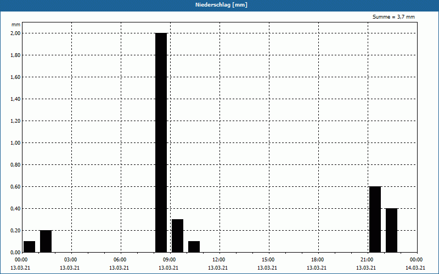Click the 0,60 mm bar after 21:00
Screen dimensions: 439x274
pyautogui.click(x=375, y=219)
